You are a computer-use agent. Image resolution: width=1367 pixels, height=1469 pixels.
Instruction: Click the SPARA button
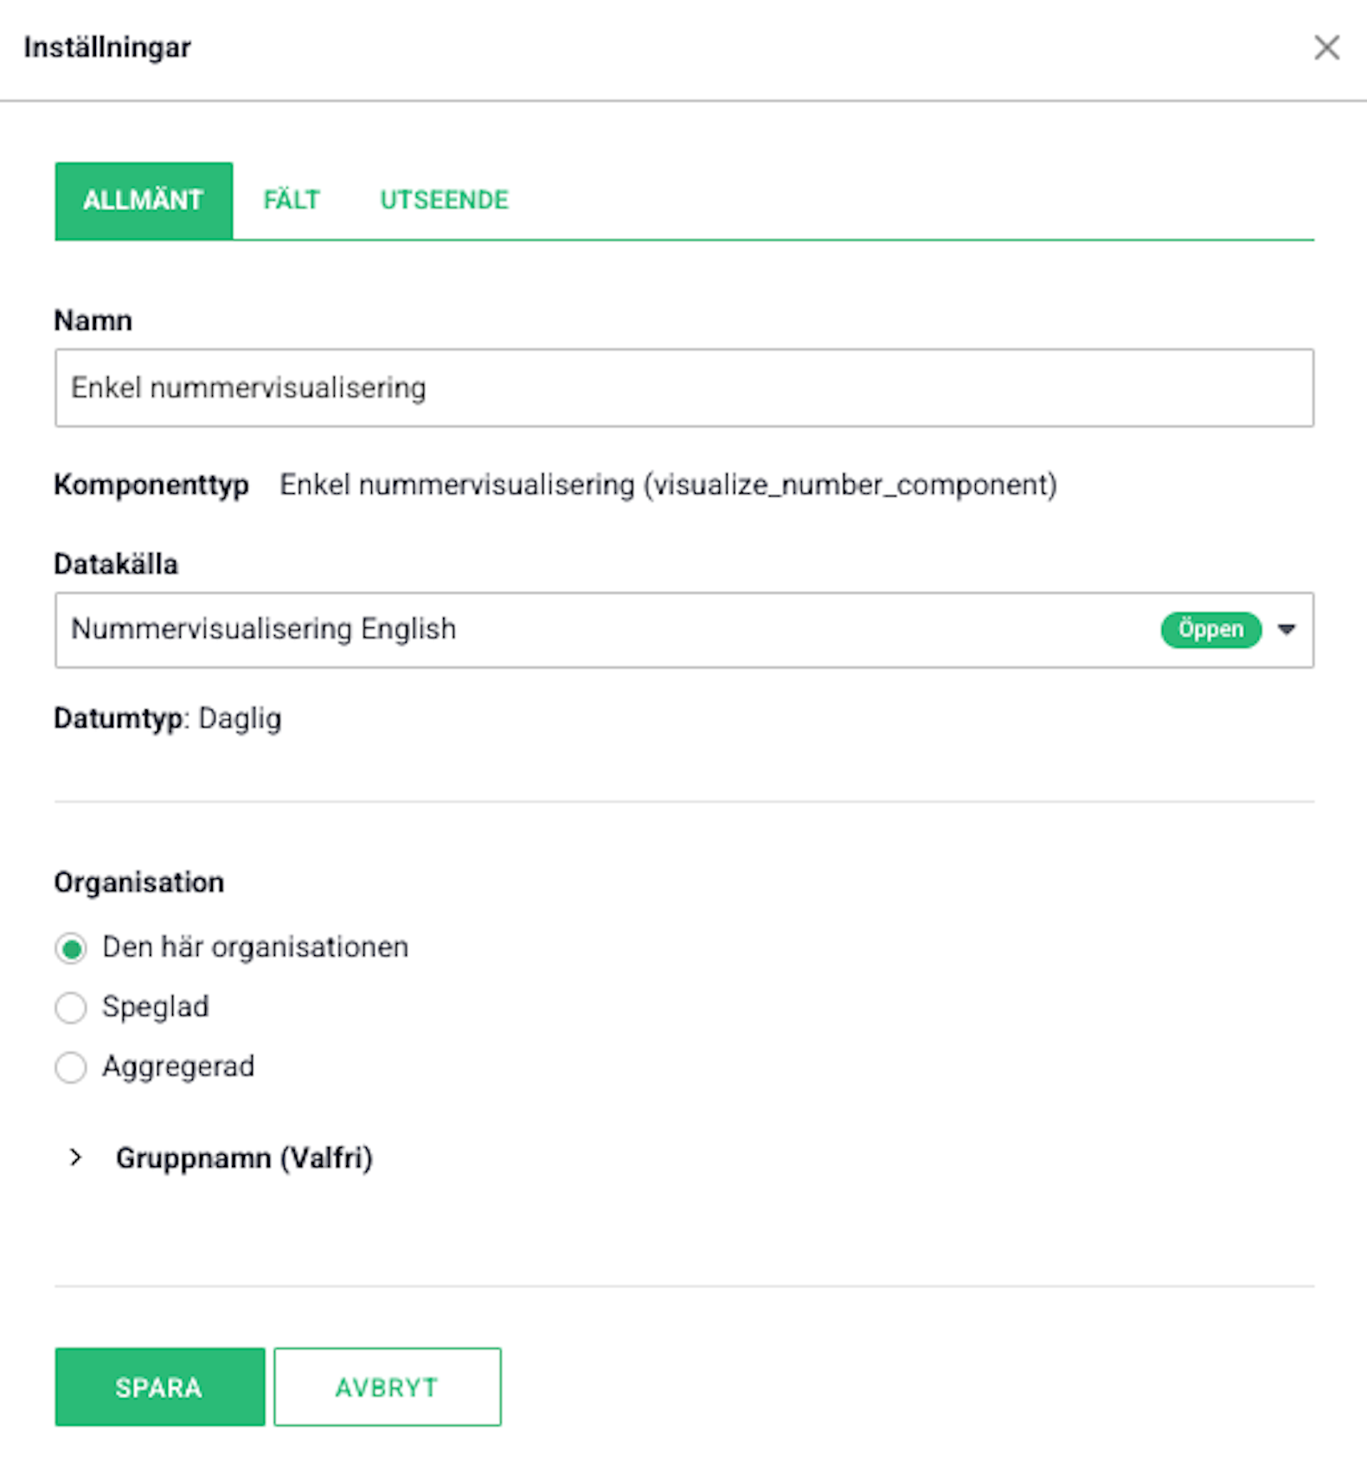[x=160, y=1387]
